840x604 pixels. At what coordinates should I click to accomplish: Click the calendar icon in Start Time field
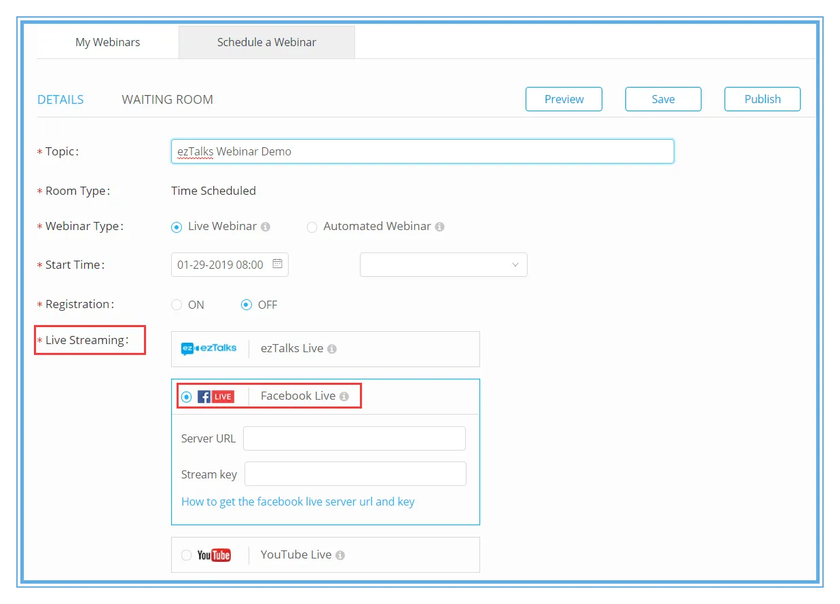pos(277,264)
